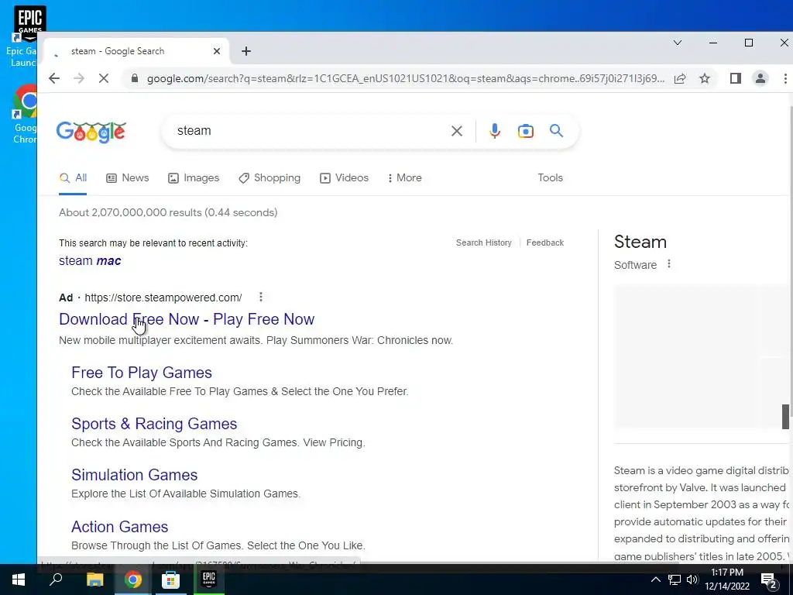Screen dimensions: 793x595
Task: Open 'Download Free Now - Play Free Now' ad
Action: 187,319
